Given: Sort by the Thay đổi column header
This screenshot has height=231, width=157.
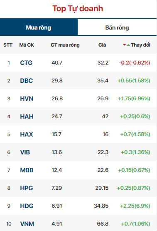Looking at the screenshot, I should (x=140, y=45).
